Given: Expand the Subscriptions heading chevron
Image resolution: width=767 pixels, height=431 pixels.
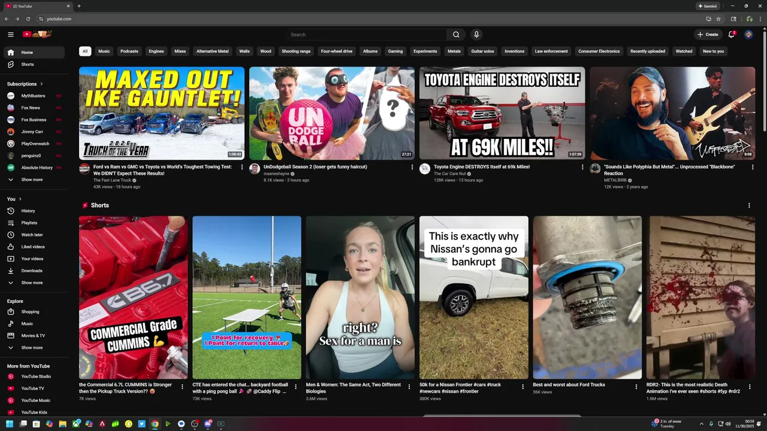Looking at the screenshot, I should [41, 84].
